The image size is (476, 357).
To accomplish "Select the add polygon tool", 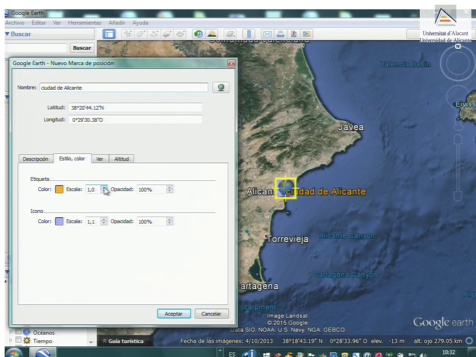I will (x=141, y=34).
